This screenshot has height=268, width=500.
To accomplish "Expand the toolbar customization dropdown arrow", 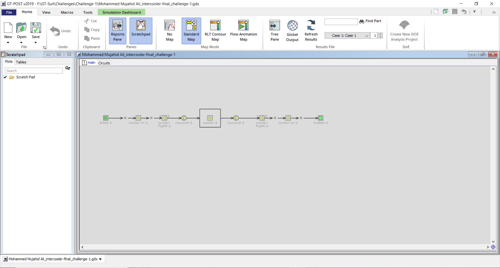I will [x=474, y=11].
